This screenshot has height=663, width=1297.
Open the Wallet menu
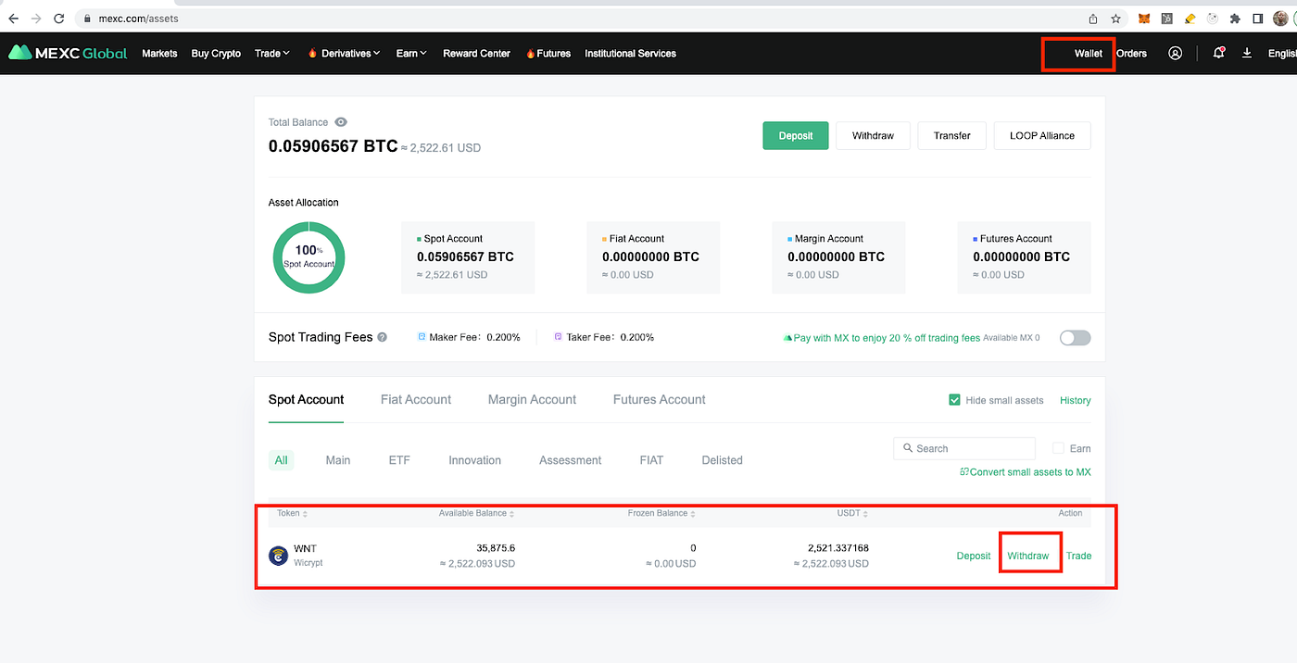point(1089,53)
